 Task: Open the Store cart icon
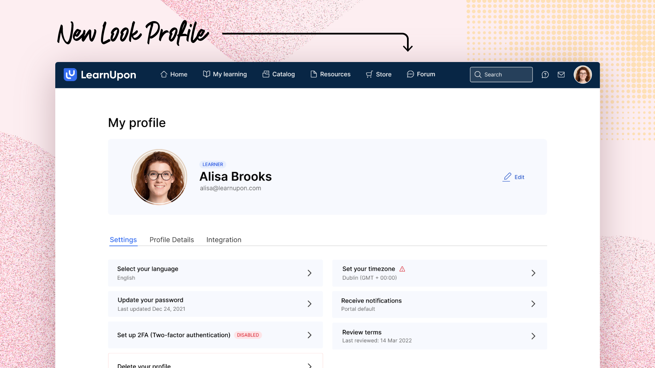click(369, 74)
